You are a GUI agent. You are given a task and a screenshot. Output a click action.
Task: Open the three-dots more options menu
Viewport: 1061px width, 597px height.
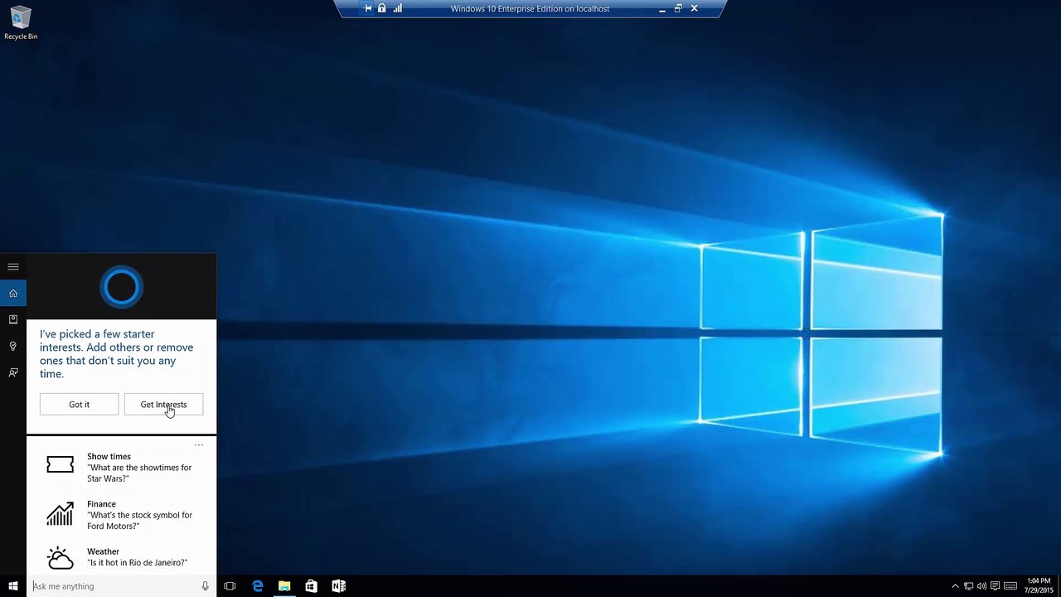click(199, 445)
